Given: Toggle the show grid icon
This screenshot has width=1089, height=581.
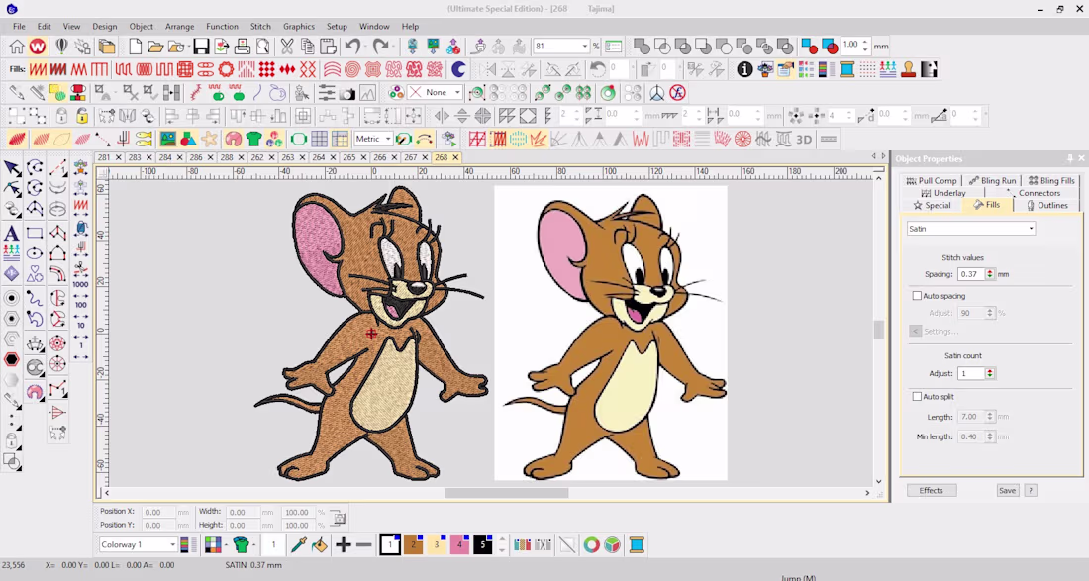Looking at the screenshot, I should point(319,139).
